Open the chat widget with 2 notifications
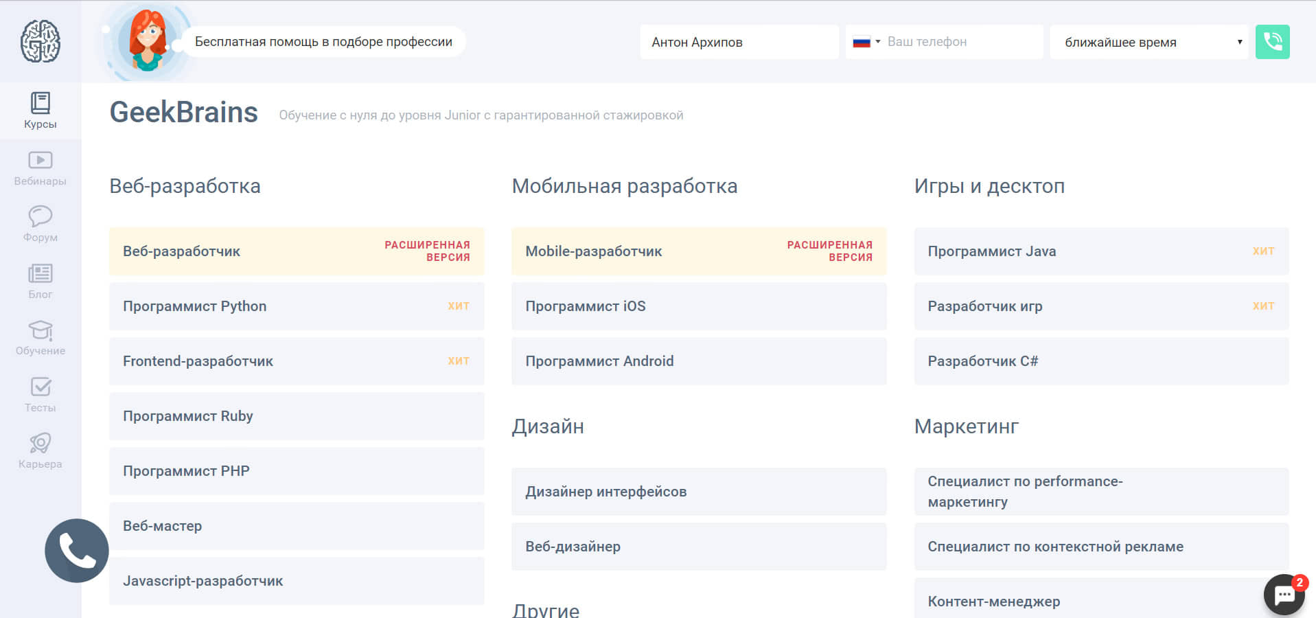The image size is (1316, 618). point(1284,595)
